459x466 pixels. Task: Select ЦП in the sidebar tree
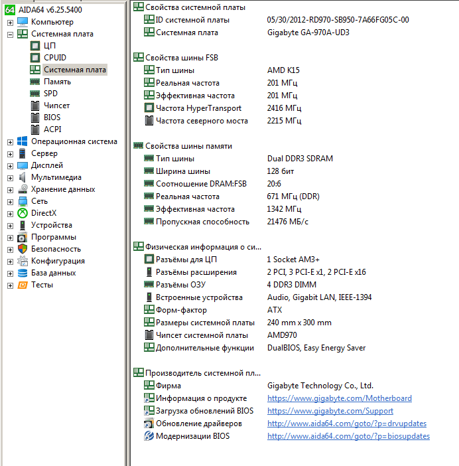pyautogui.click(x=49, y=46)
